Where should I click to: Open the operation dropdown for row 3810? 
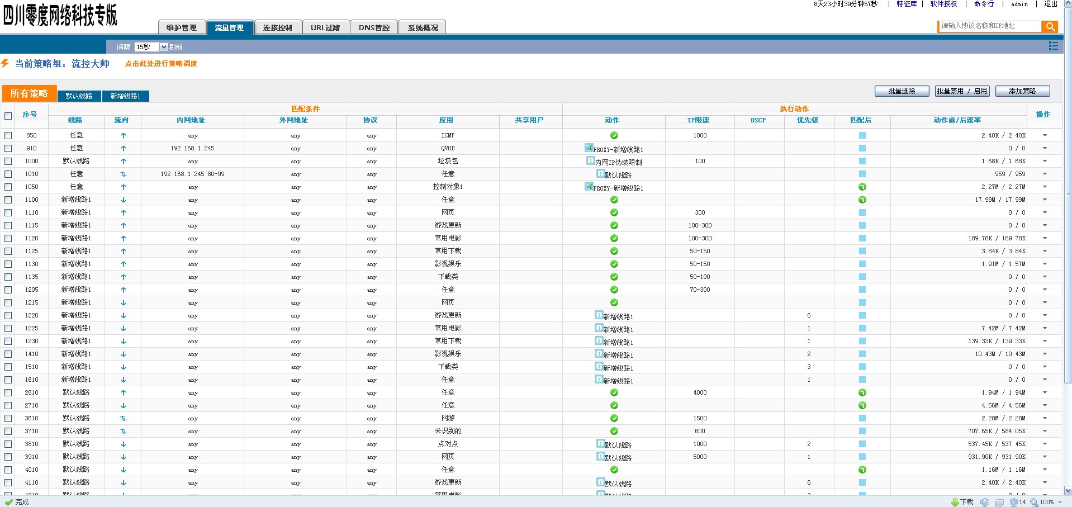tap(1045, 444)
